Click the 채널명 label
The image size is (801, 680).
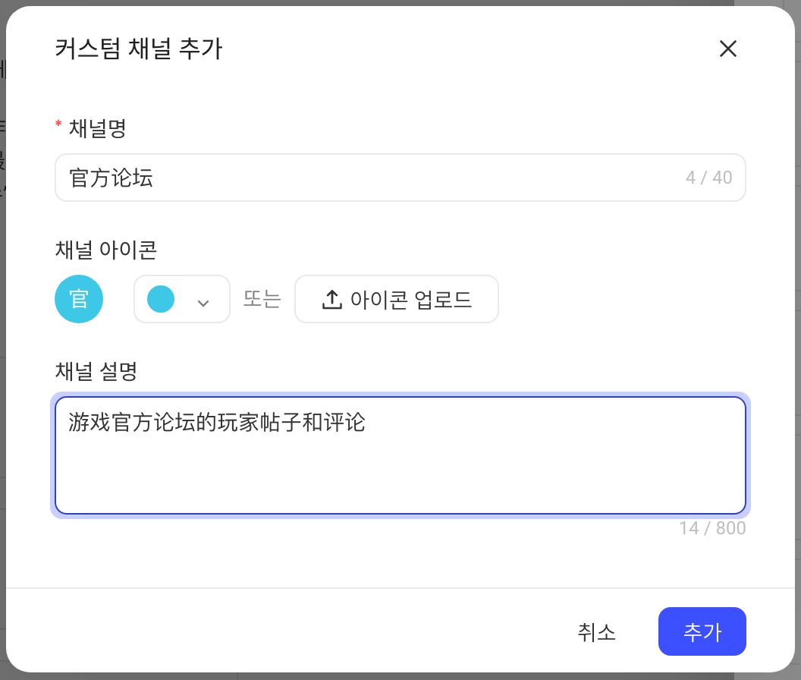98,128
